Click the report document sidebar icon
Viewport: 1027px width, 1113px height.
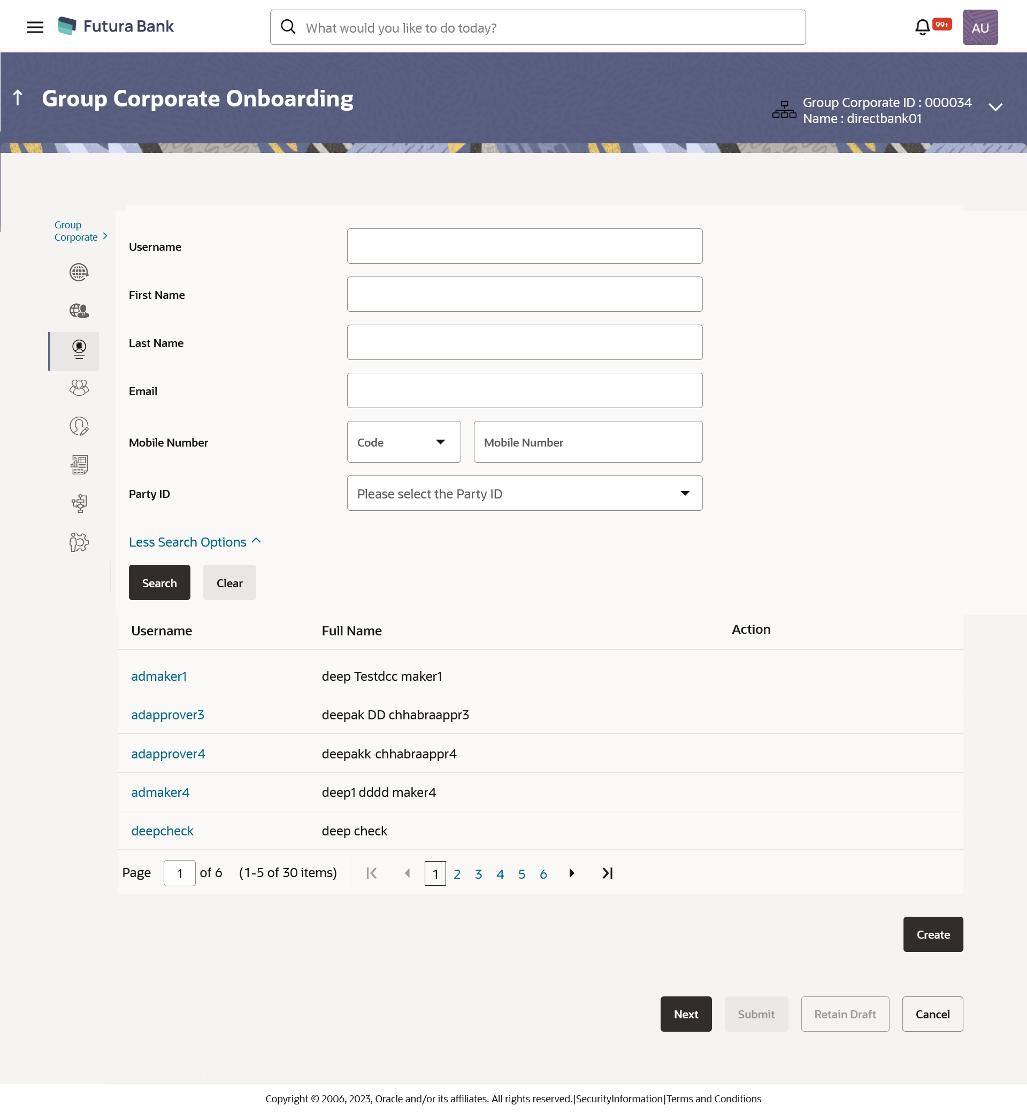[79, 465]
